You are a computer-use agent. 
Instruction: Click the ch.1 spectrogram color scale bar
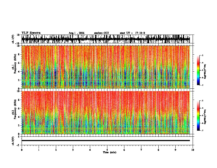point(198,70)
